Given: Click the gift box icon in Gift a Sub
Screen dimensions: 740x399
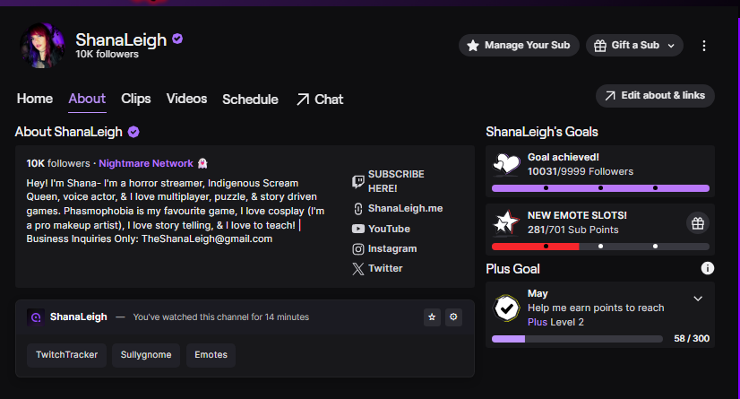Looking at the screenshot, I should point(600,46).
